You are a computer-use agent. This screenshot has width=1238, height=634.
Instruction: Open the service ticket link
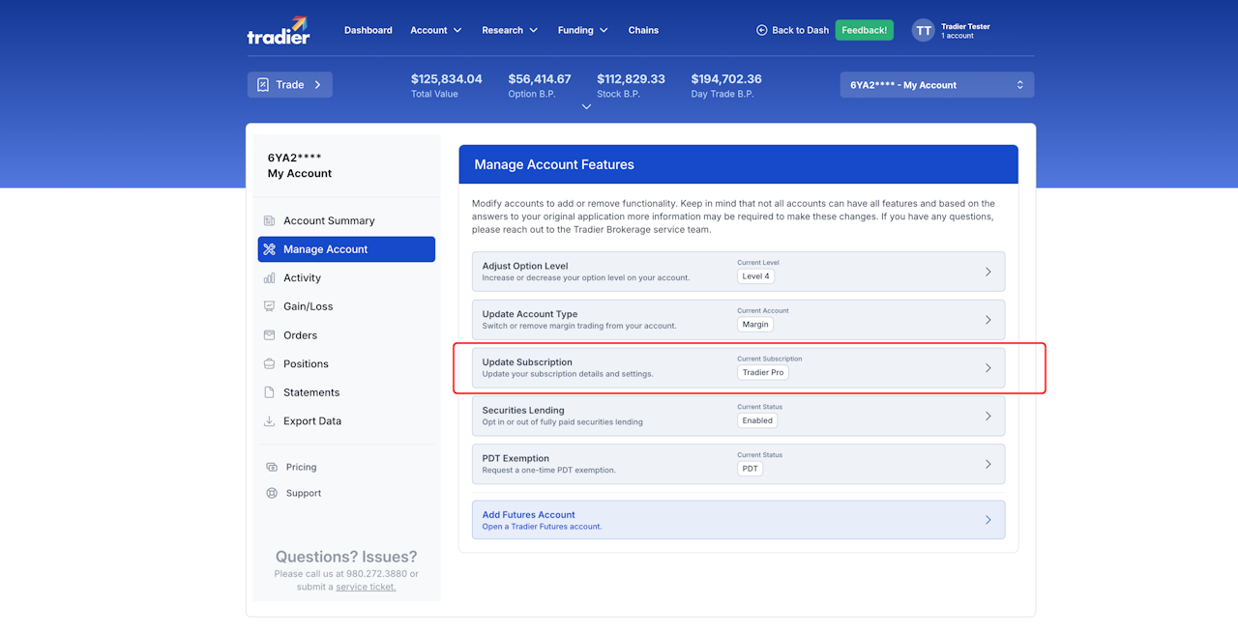(x=366, y=587)
